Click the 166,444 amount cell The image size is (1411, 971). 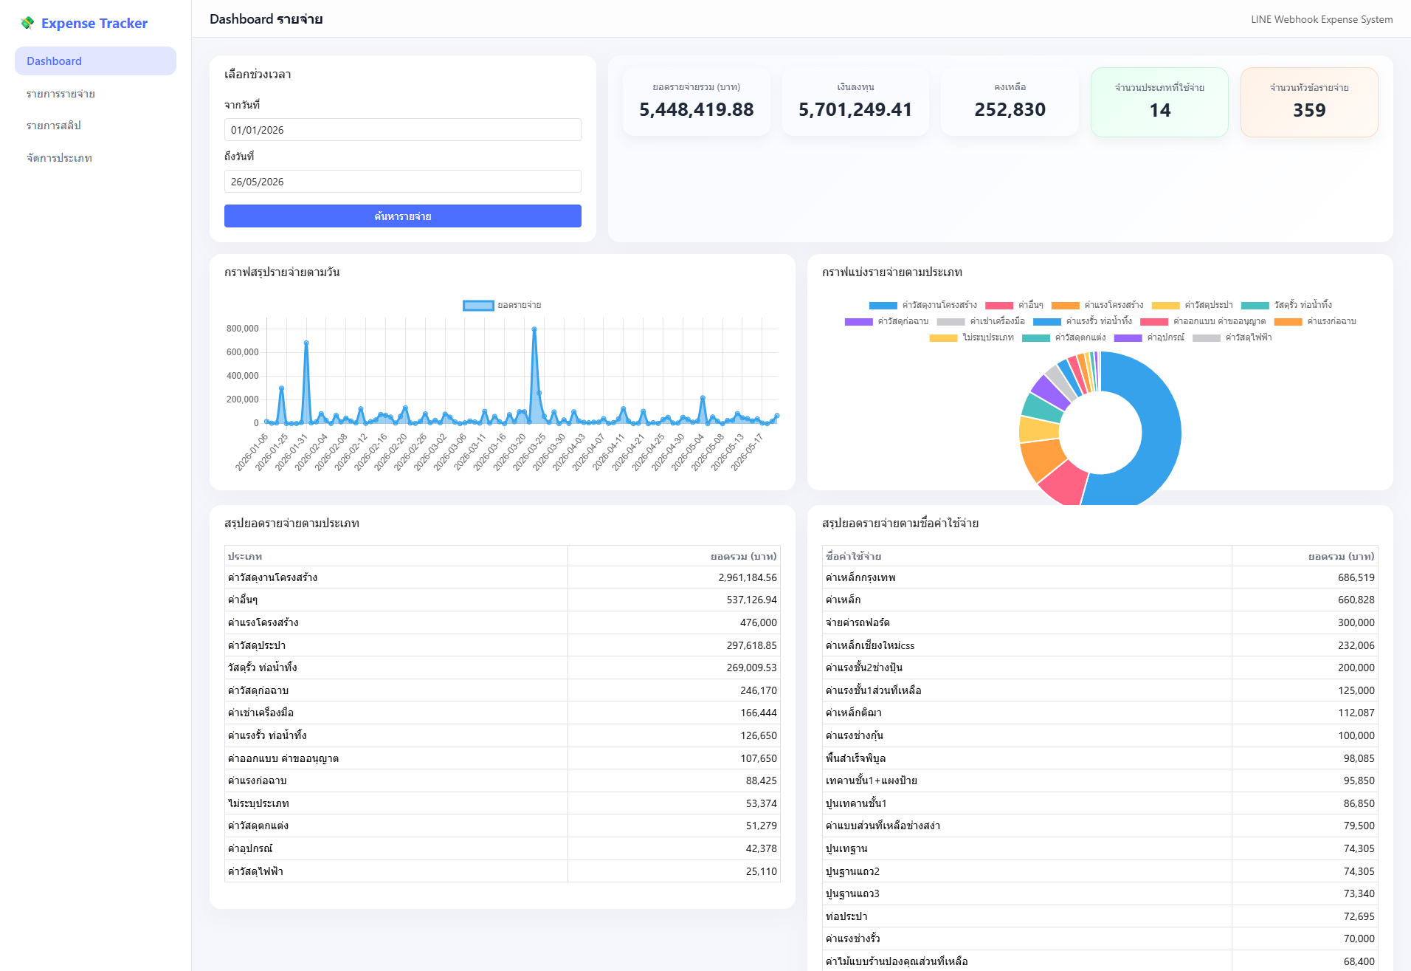point(674,713)
